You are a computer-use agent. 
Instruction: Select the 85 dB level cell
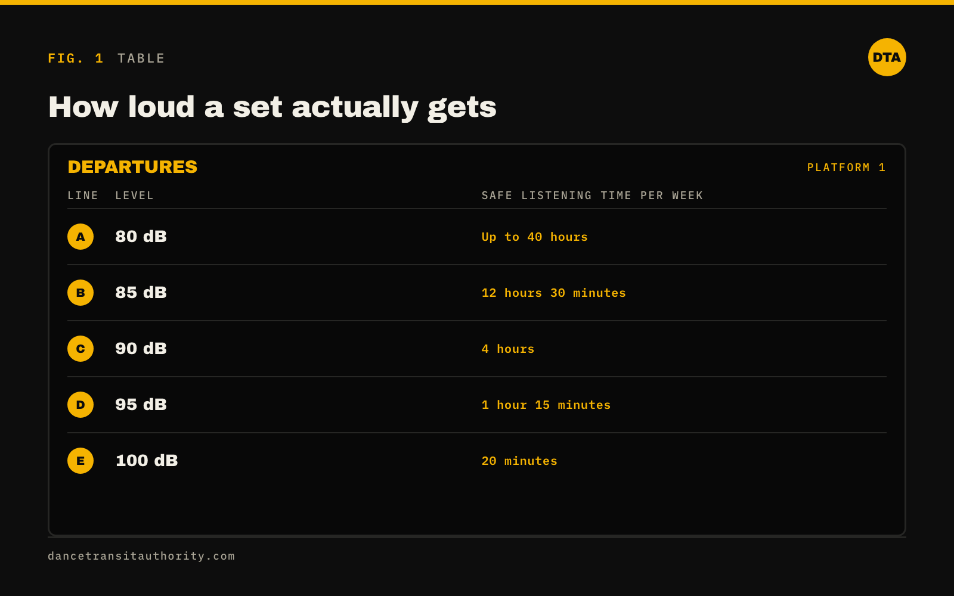pyautogui.click(x=141, y=293)
